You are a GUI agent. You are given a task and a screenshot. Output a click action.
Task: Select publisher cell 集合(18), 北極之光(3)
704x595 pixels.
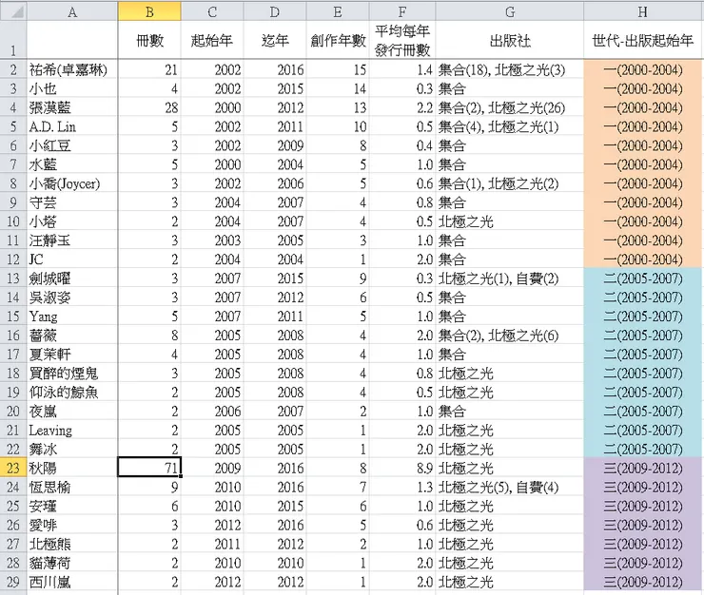[x=510, y=69]
